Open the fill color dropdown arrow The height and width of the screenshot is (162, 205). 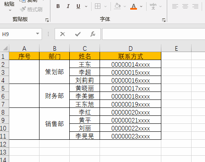pos(125,6)
